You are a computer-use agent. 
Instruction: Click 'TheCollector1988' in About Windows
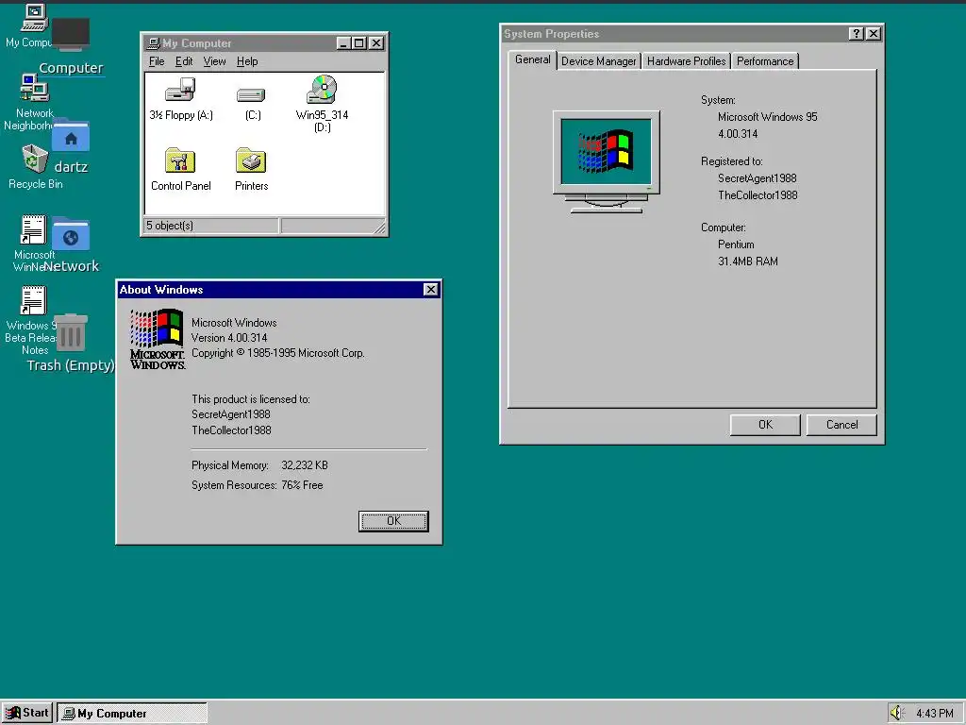click(231, 430)
